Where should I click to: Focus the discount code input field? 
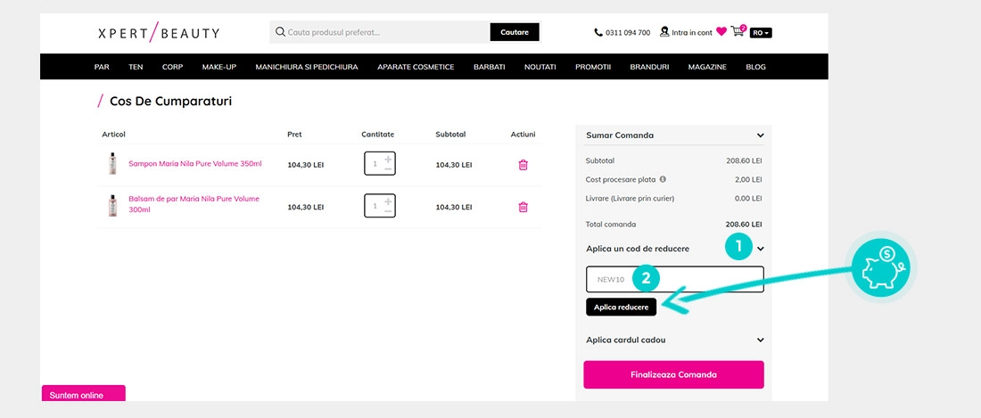(x=675, y=279)
